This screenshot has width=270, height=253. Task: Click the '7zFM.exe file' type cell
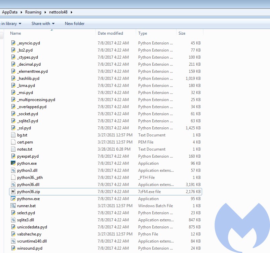coord(149,192)
